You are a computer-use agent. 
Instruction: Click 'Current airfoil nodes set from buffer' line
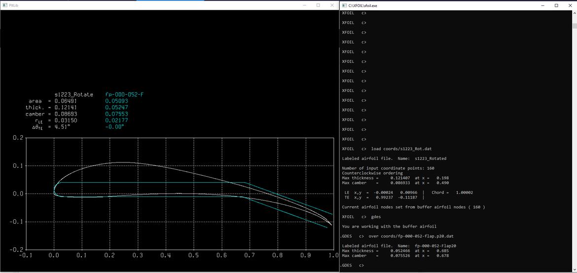click(x=413, y=207)
